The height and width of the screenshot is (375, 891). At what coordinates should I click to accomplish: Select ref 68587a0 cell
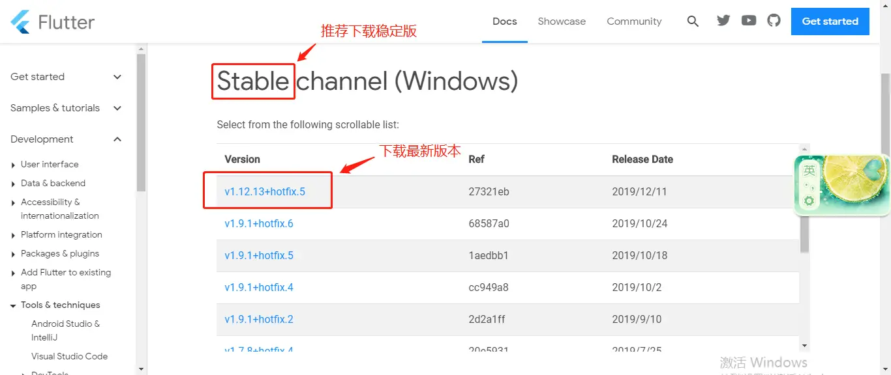489,224
